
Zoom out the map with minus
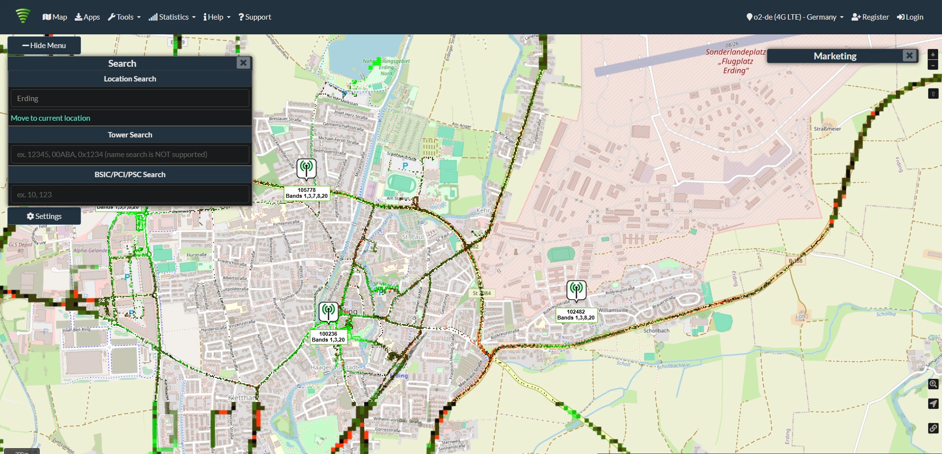[933, 65]
